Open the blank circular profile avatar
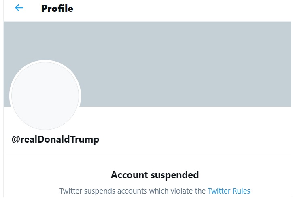 (x=45, y=96)
